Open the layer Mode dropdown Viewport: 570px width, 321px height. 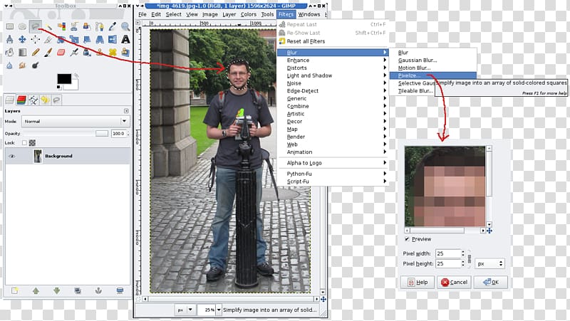76,121
